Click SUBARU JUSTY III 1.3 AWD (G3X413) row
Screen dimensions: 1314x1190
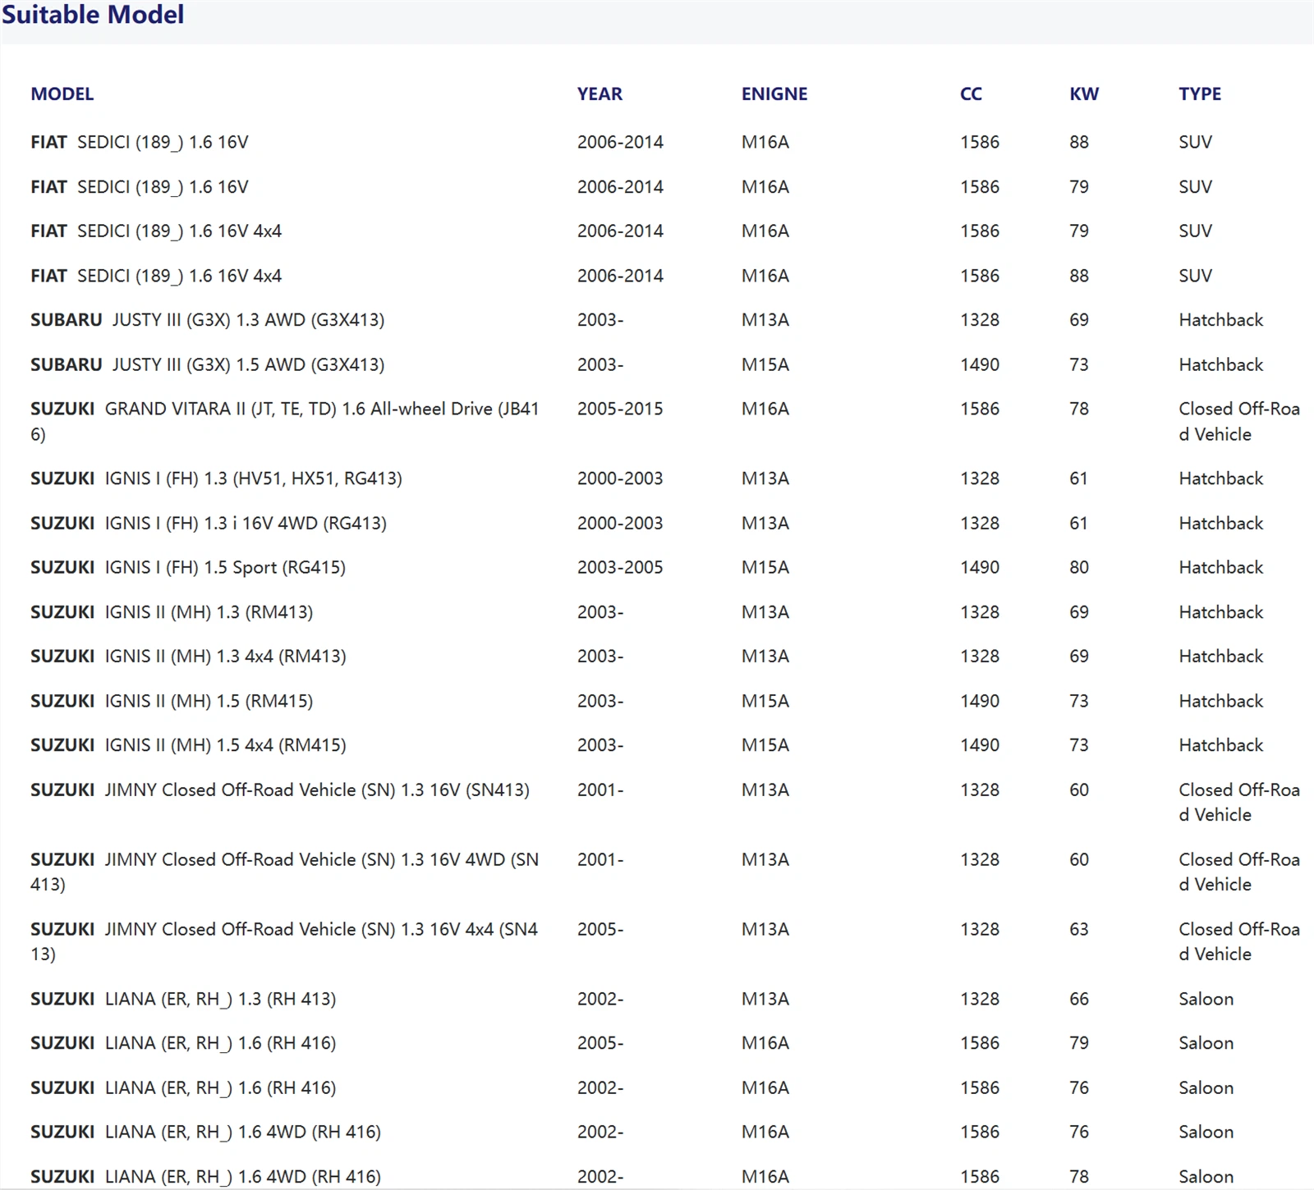pyautogui.click(x=657, y=320)
